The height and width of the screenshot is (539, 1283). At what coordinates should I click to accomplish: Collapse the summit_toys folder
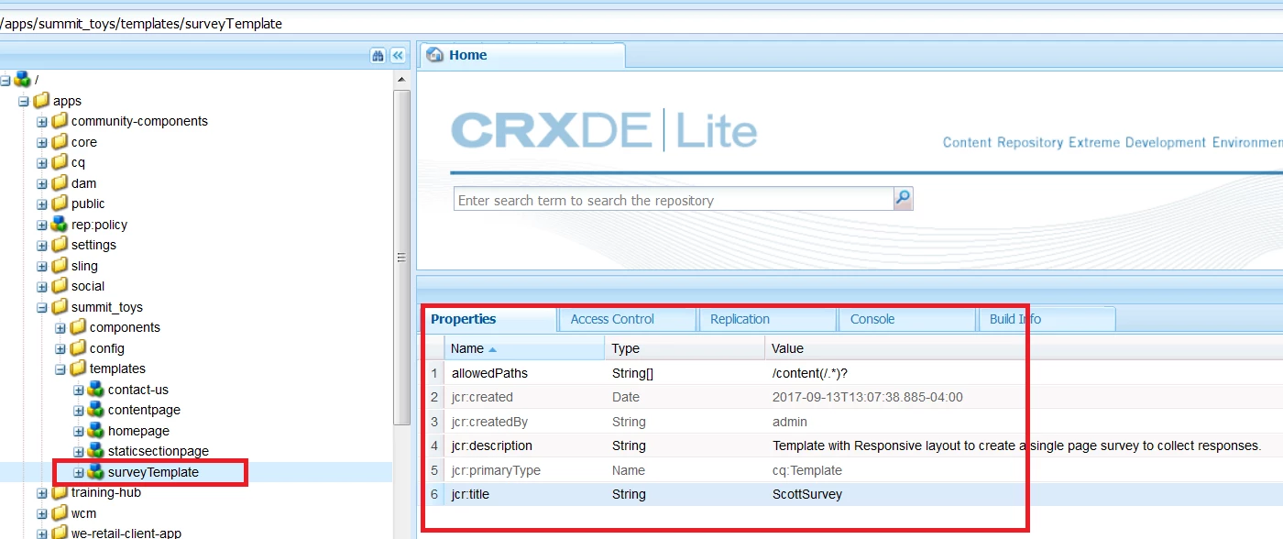(x=42, y=307)
